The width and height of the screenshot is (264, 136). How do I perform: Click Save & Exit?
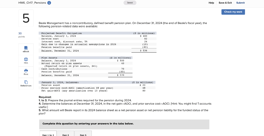point(225,3)
